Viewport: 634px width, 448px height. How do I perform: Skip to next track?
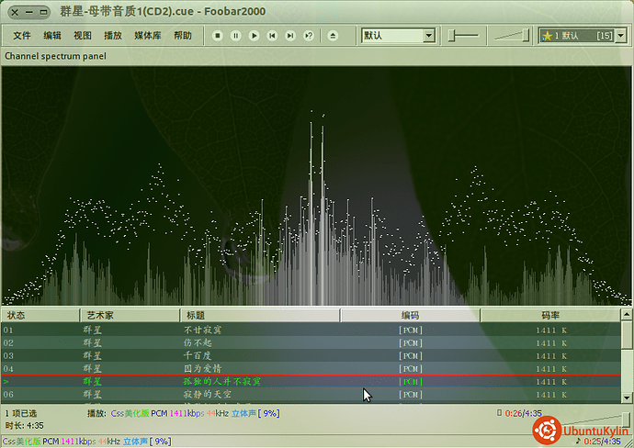coord(290,36)
